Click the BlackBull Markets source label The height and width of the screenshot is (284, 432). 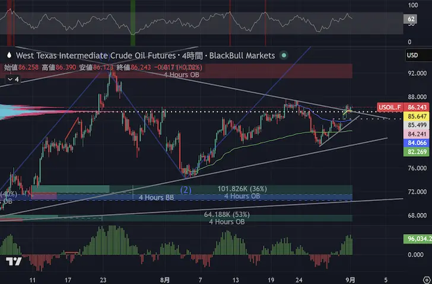[x=242, y=56]
